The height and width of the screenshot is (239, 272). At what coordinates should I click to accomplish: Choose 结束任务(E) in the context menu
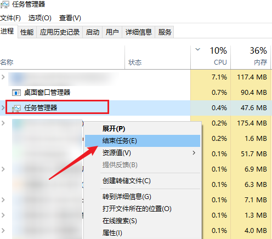(143, 141)
